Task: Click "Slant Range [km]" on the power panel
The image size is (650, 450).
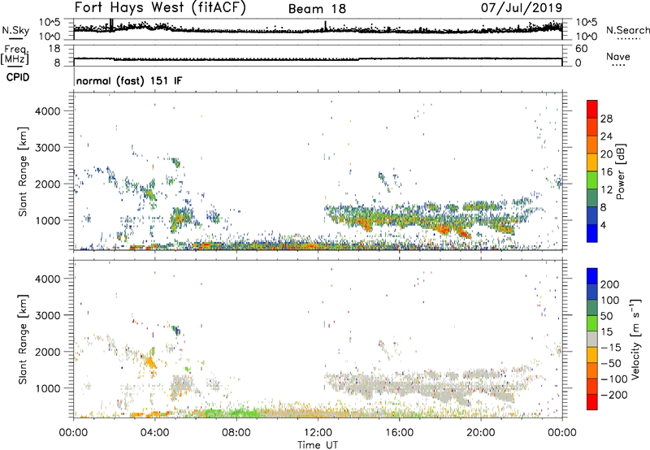Action: point(23,171)
